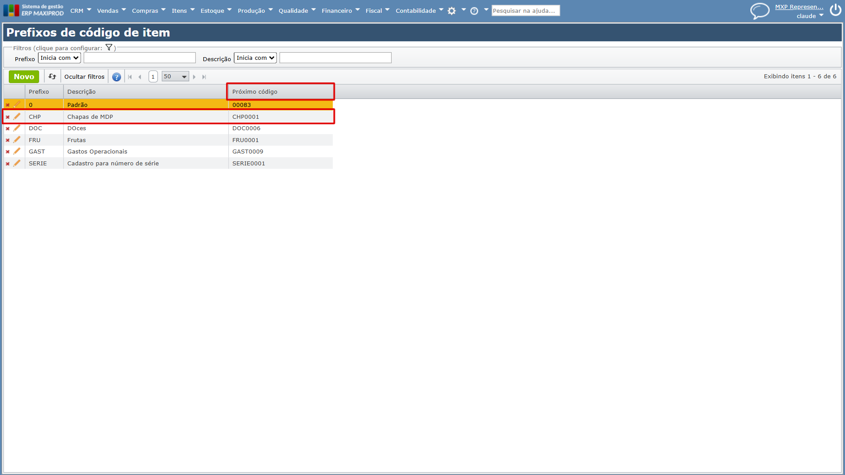Delete the Padrão prefix row
Screen dimensions: 845x475
pyautogui.click(x=7, y=105)
